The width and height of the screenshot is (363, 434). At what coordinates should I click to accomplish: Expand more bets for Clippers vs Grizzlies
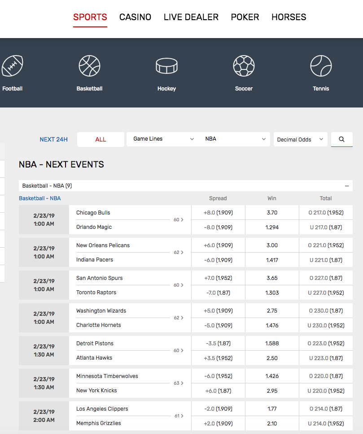click(179, 416)
